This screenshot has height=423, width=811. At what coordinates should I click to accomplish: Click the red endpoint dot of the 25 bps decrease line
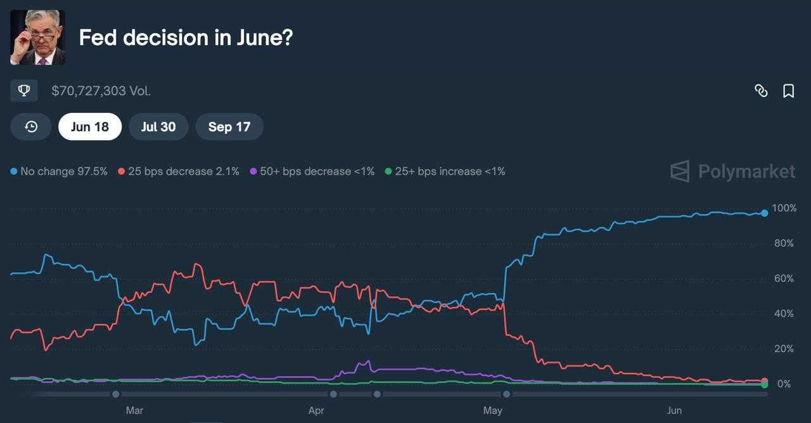(765, 381)
